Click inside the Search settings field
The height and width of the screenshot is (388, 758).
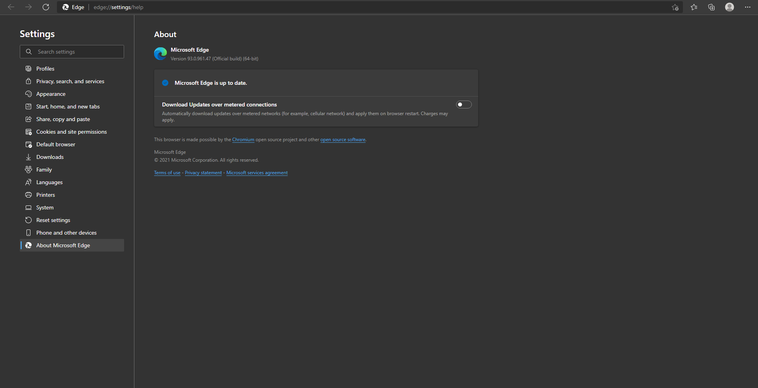(72, 52)
